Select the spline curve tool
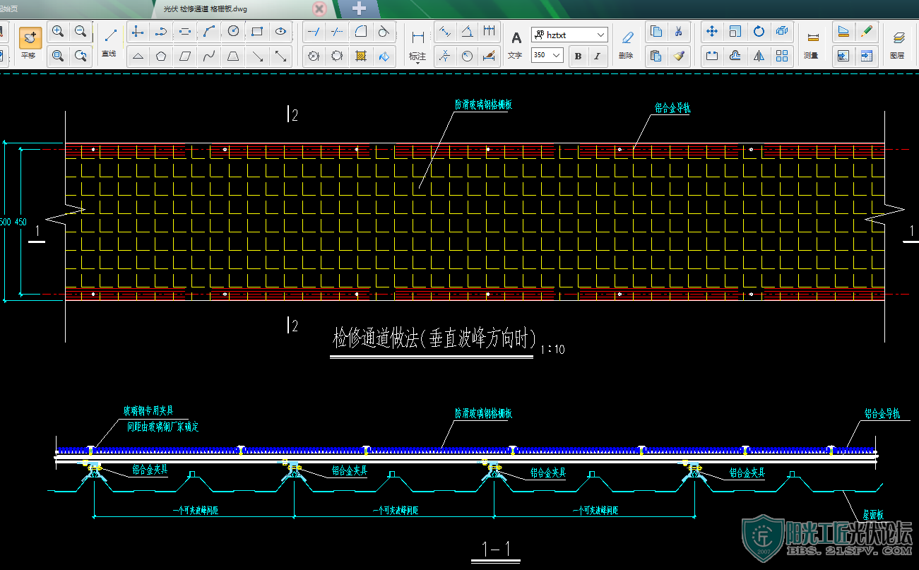 tap(209, 56)
